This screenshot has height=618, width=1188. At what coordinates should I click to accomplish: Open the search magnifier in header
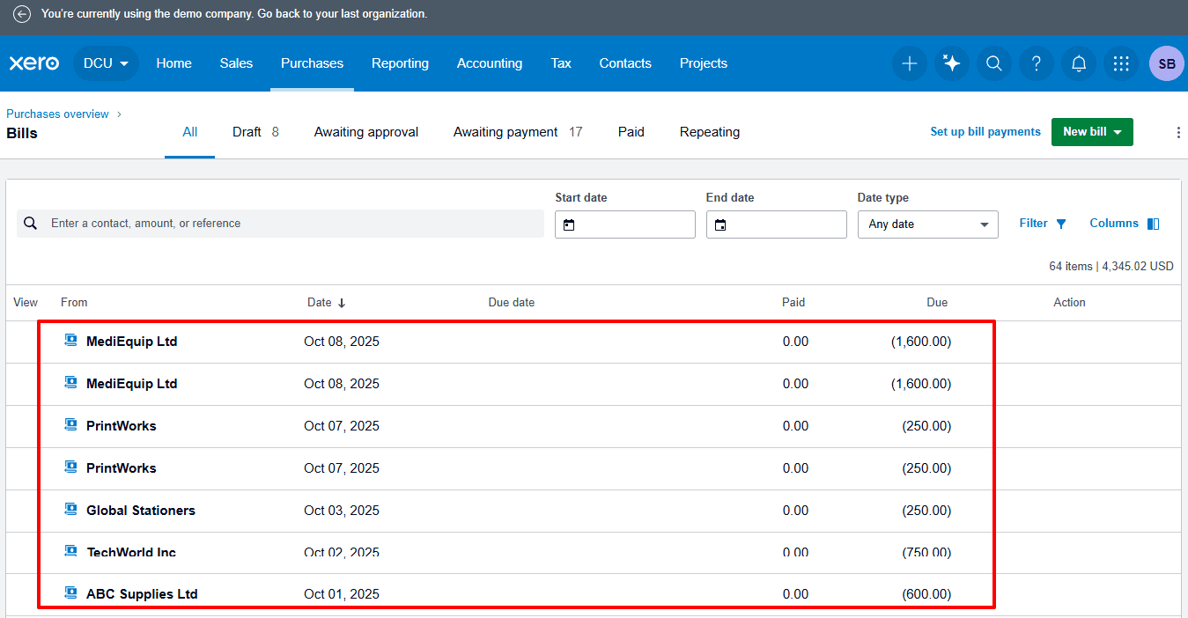(993, 63)
